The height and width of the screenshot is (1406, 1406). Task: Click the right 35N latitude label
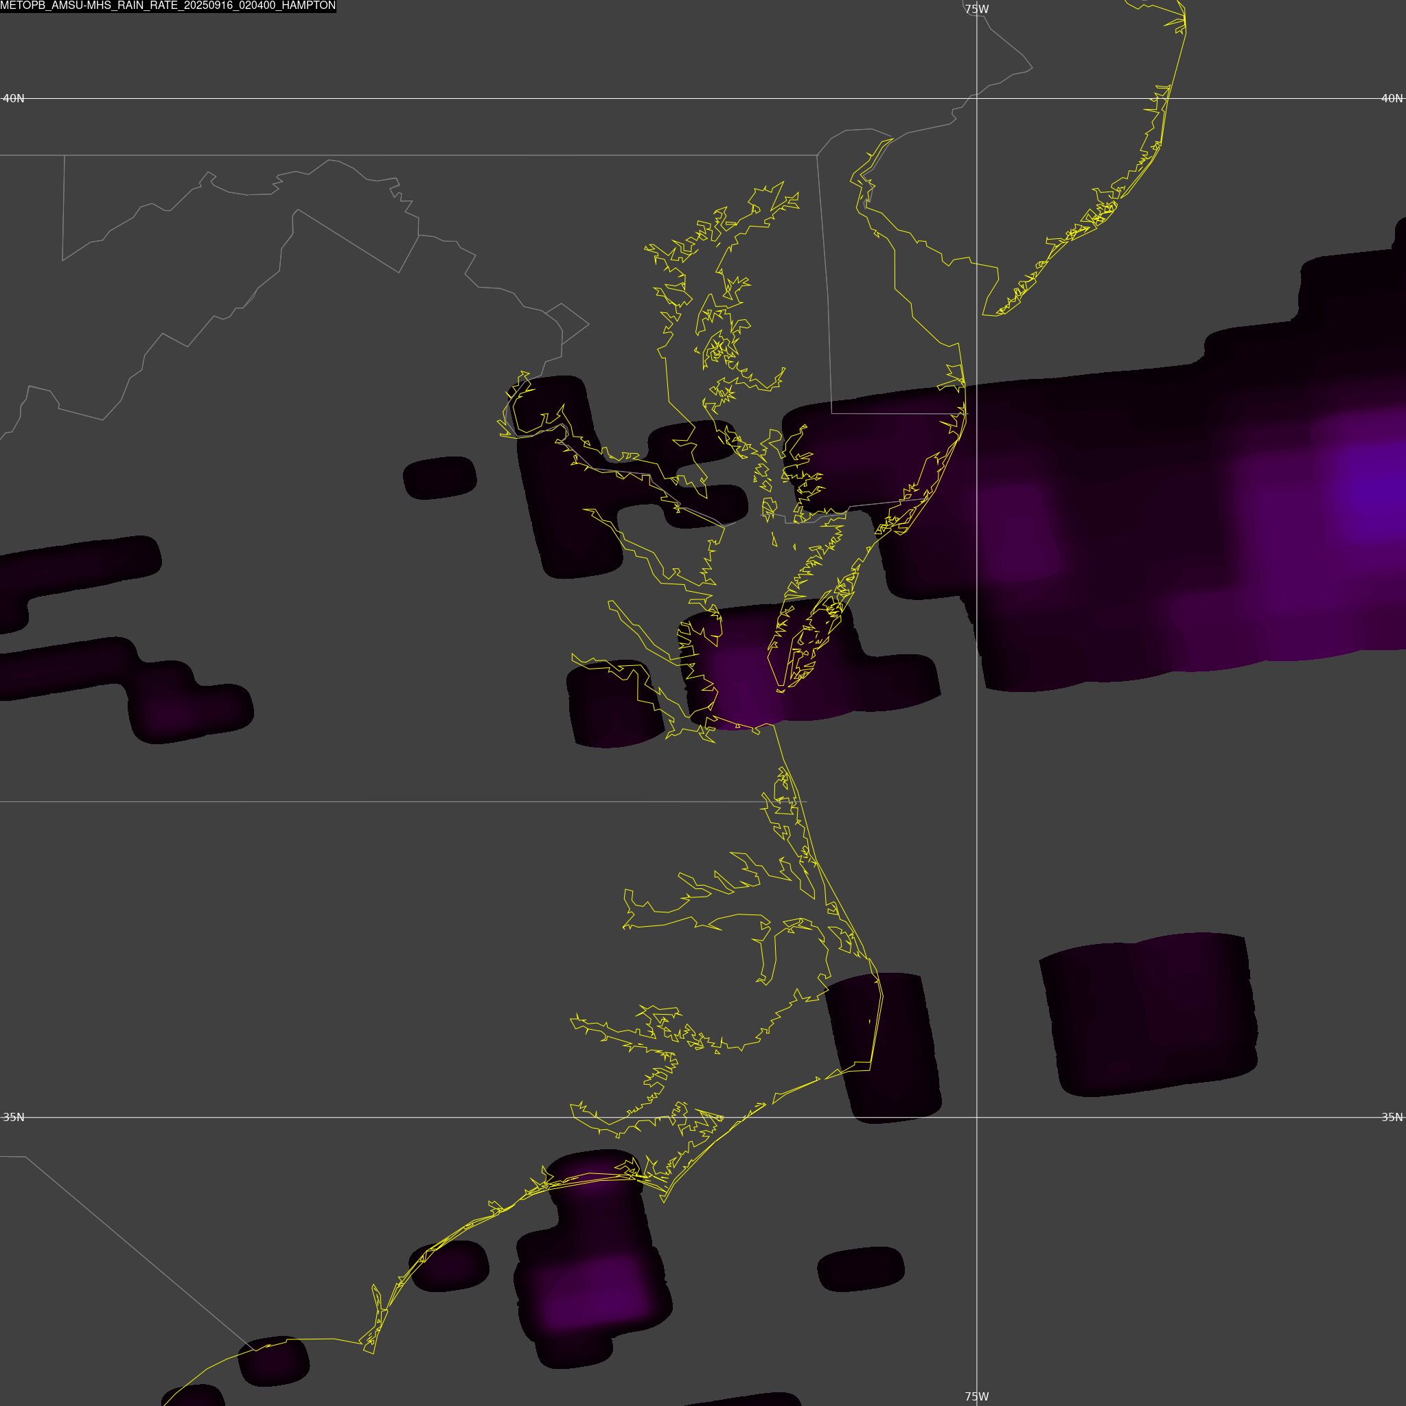coord(1392,1117)
